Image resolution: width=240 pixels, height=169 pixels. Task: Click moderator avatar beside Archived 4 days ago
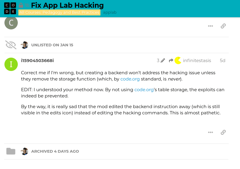pyautogui.click(x=25, y=151)
